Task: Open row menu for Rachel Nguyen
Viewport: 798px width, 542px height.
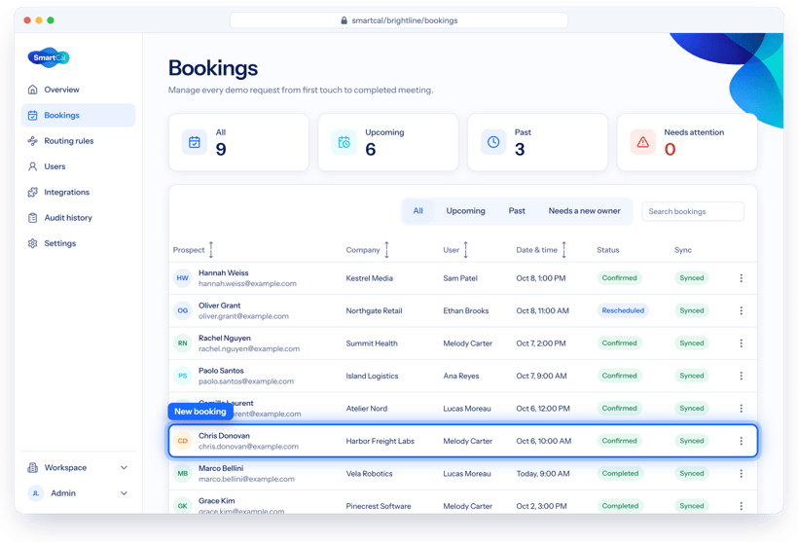Action: click(741, 343)
